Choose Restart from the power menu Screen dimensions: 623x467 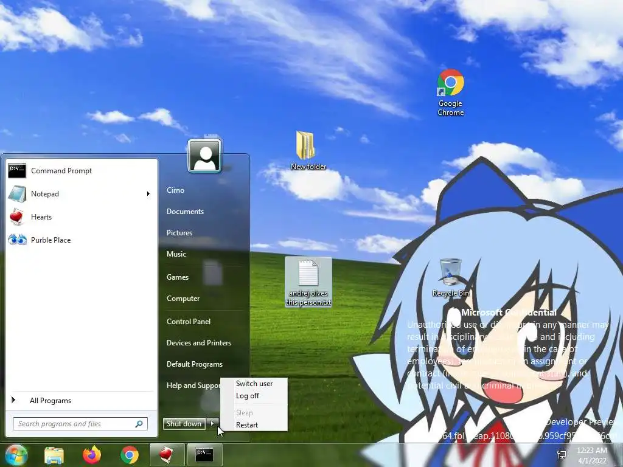click(x=247, y=425)
